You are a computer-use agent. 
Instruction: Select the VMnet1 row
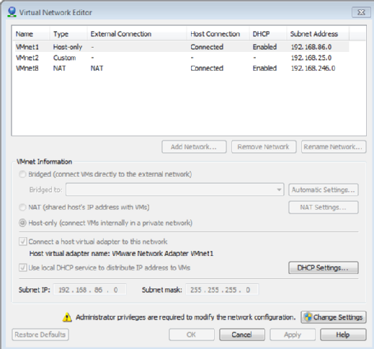pos(182,47)
